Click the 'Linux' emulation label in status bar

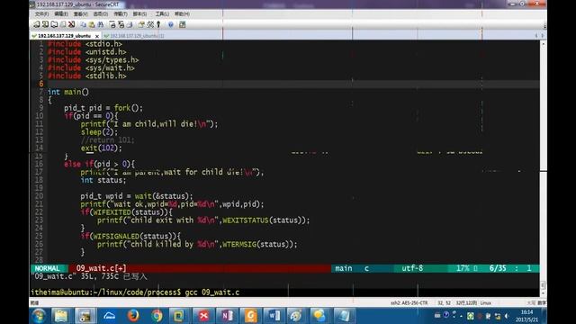click(x=486, y=303)
